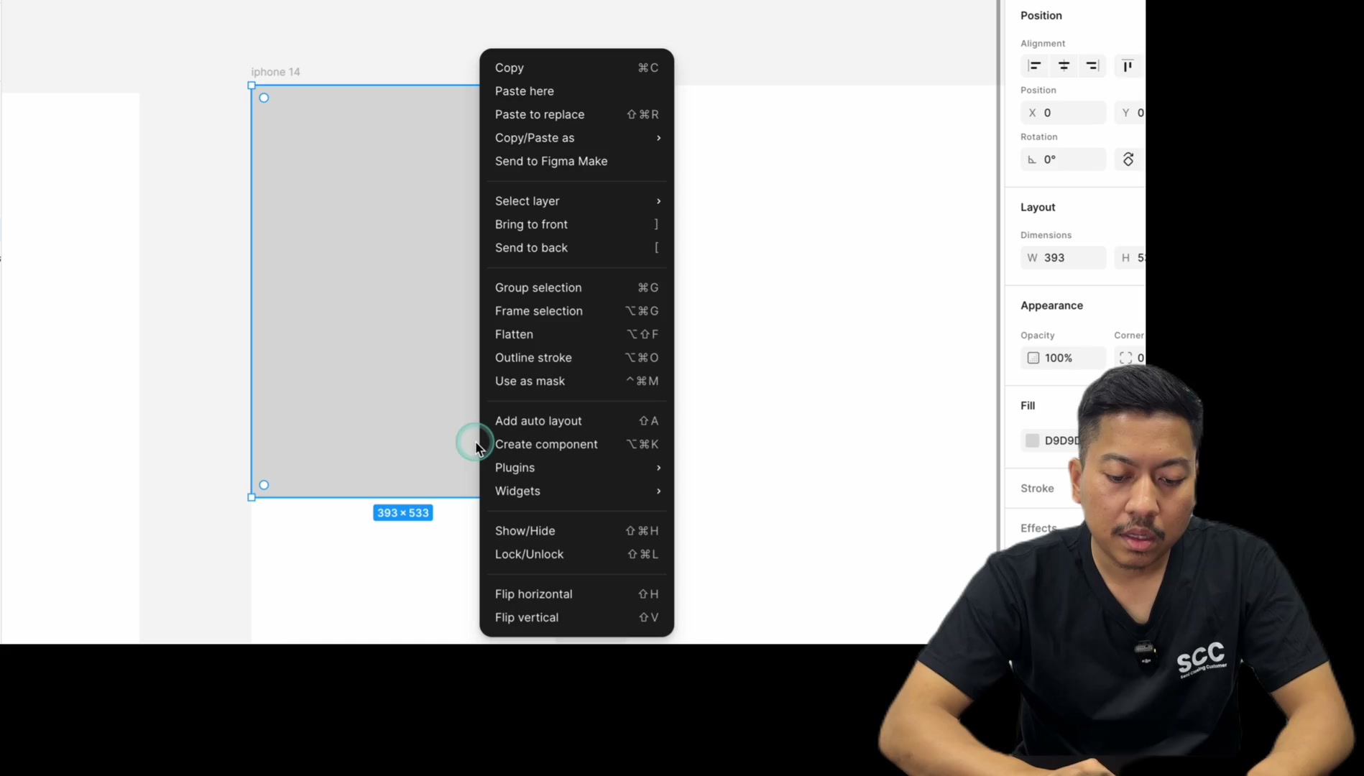
Task: Click the opacity field showing 100%
Action: click(x=1063, y=358)
